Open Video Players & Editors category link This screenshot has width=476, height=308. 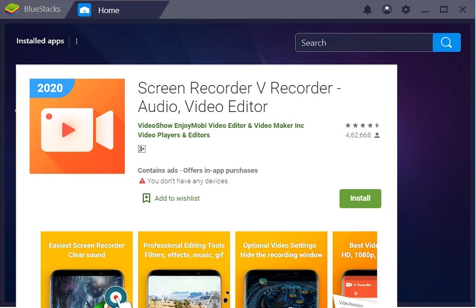(x=173, y=135)
